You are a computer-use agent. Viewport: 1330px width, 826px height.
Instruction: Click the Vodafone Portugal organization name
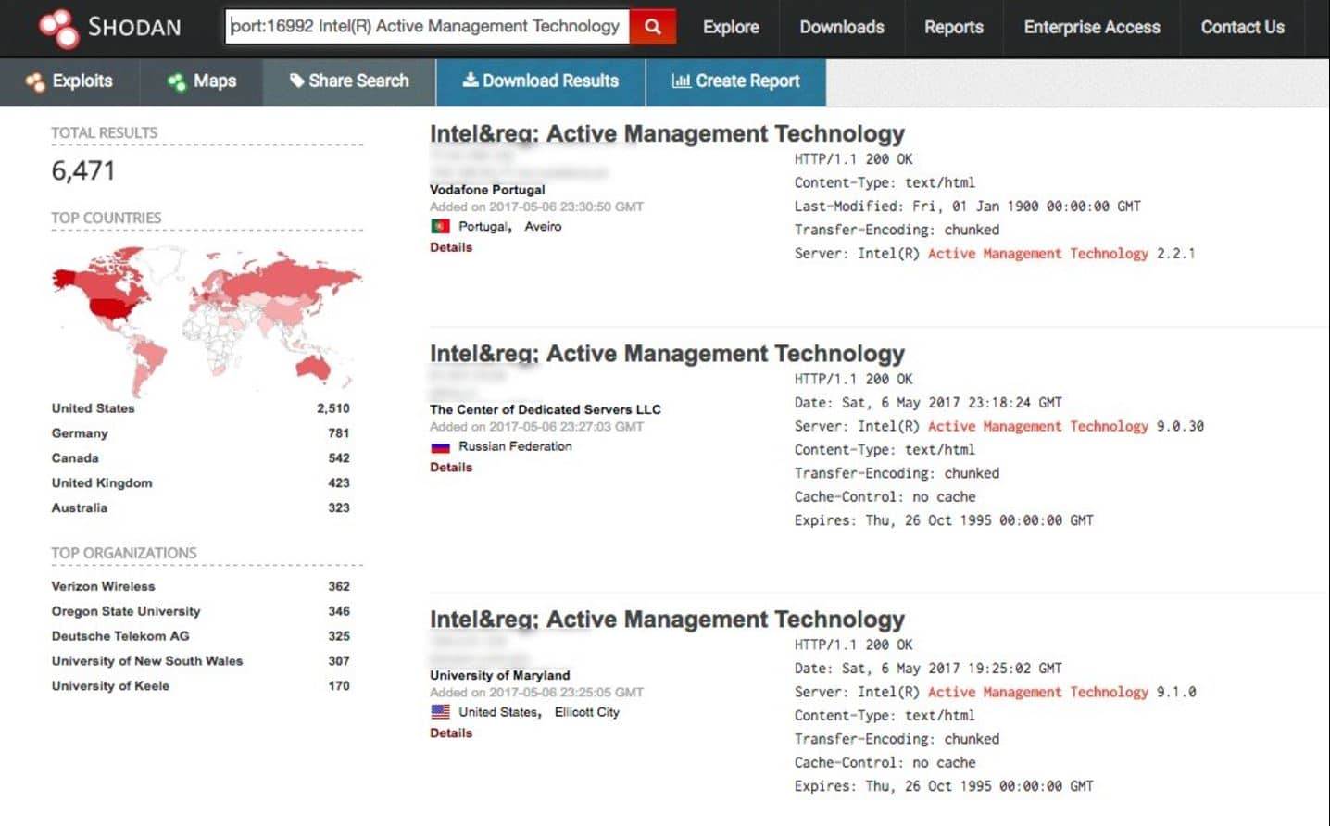click(x=487, y=190)
